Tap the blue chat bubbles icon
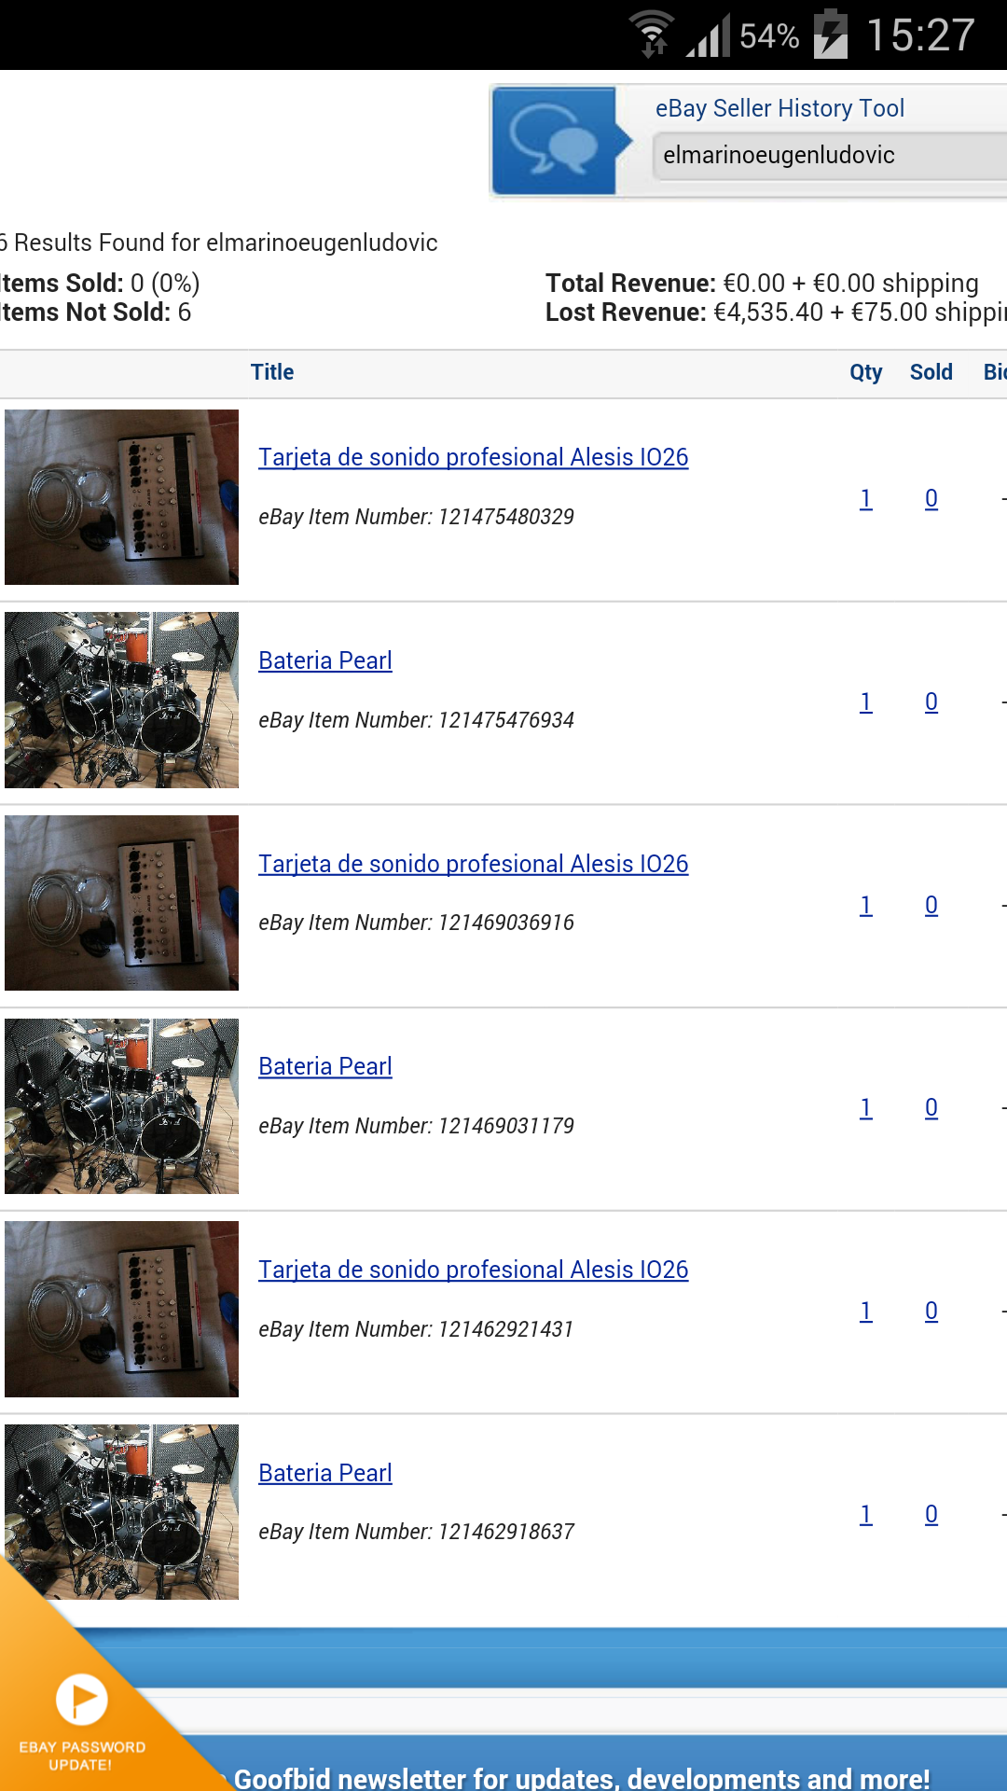Viewport: 1007px width, 1791px height. [x=554, y=141]
